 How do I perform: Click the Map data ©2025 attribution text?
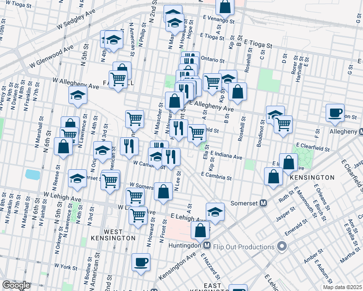coord(343,287)
